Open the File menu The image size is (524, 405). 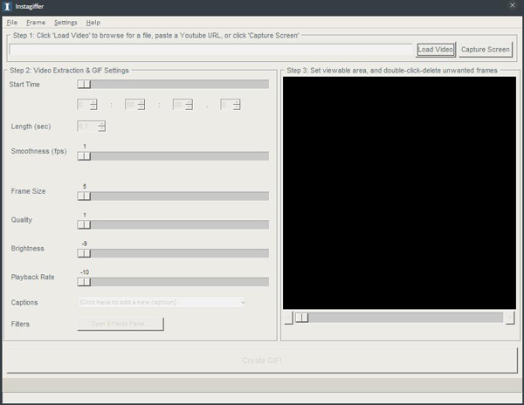coord(11,23)
